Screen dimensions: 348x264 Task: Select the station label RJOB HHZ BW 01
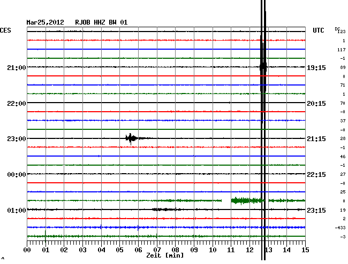point(101,22)
